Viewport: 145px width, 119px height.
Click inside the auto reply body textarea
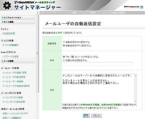pos(98,88)
